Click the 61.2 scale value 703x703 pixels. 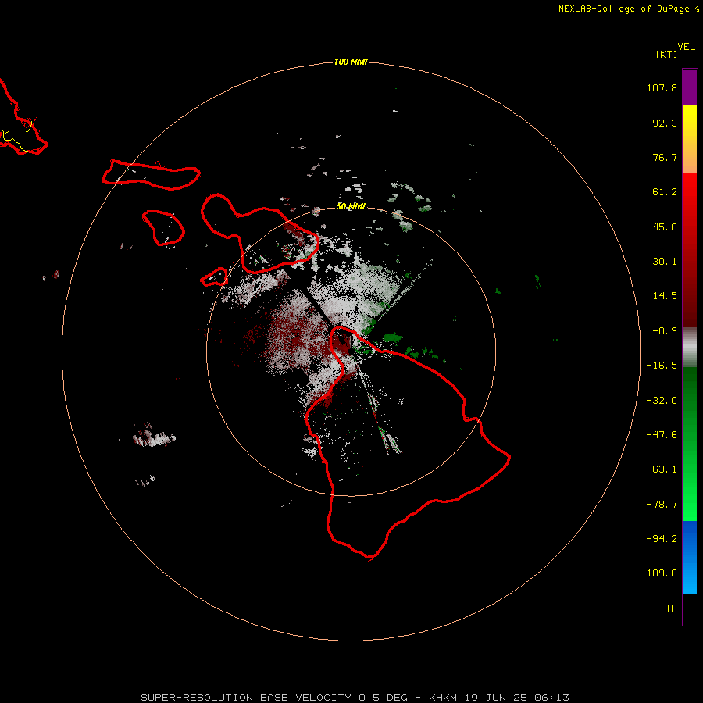(665, 192)
